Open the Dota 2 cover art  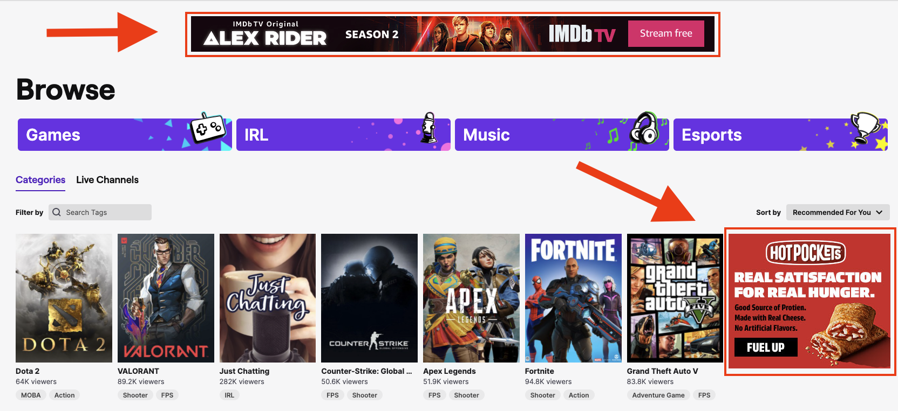coord(64,298)
